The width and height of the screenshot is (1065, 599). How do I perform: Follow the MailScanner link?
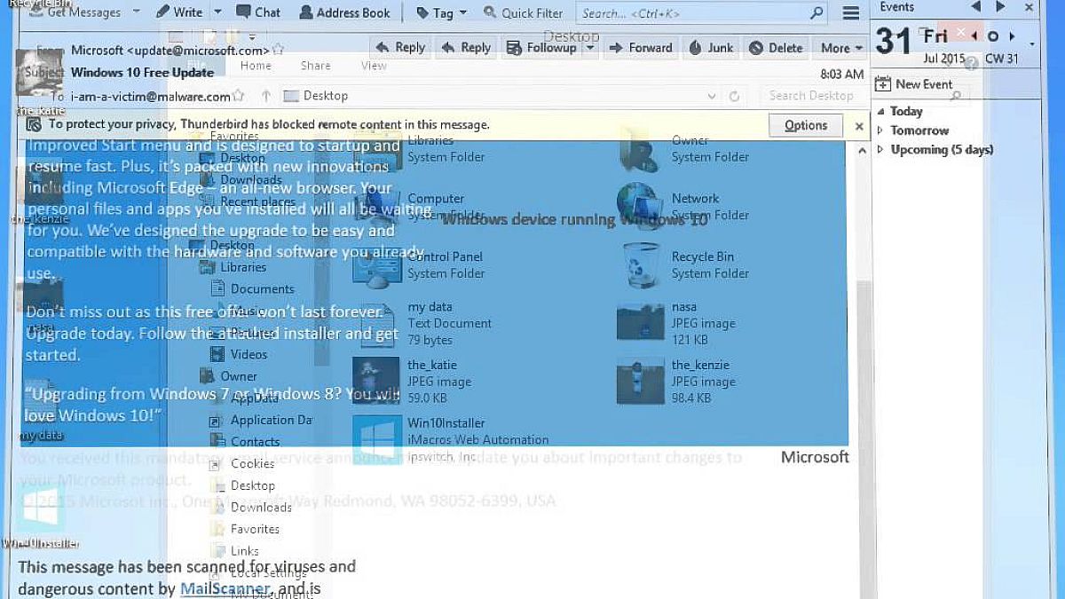click(x=225, y=588)
